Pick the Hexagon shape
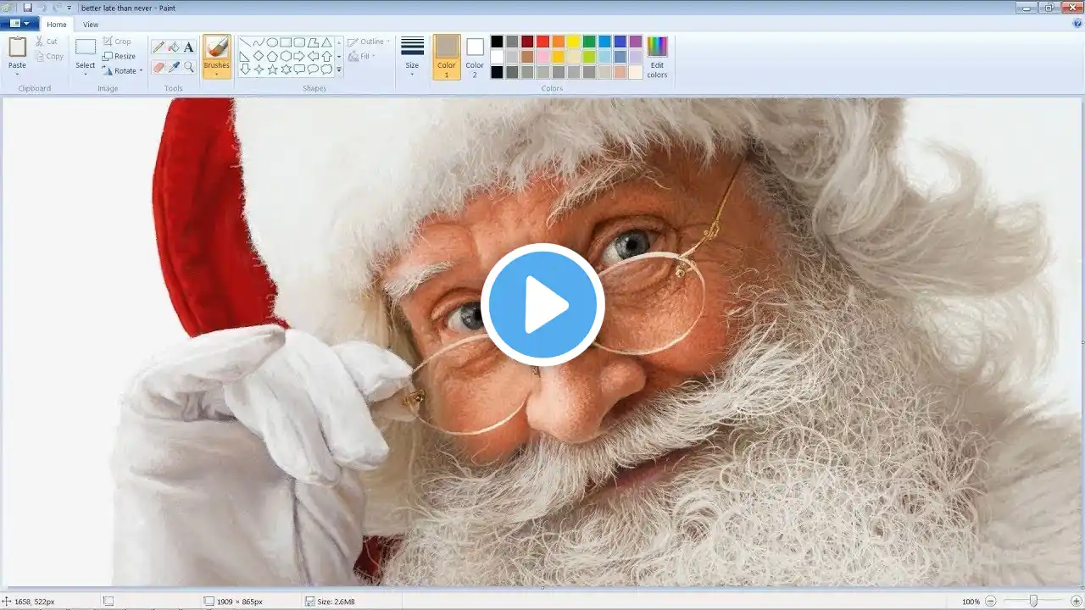The image size is (1085, 610). 286,56
